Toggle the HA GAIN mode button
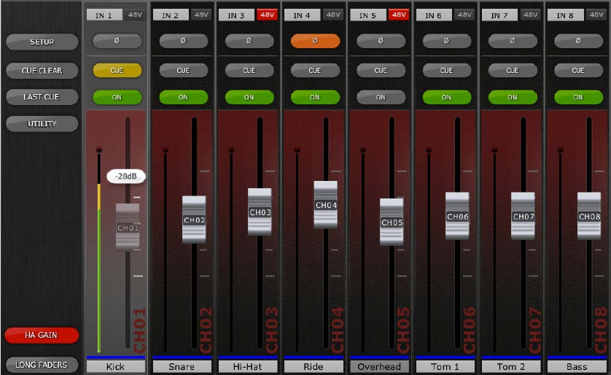This screenshot has width=611, height=375. (42, 335)
